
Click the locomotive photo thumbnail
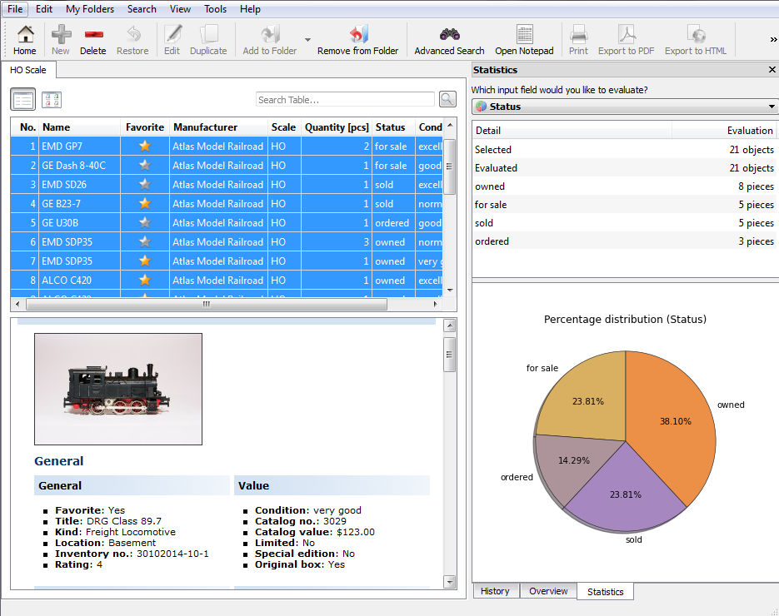coord(118,389)
